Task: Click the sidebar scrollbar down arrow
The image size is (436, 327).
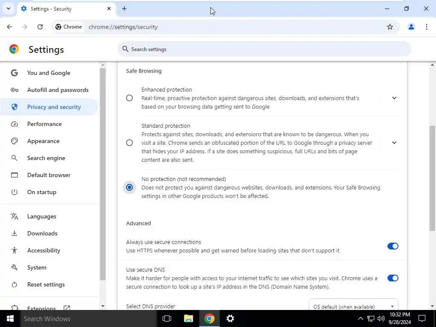Action: (x=103, y=306)
